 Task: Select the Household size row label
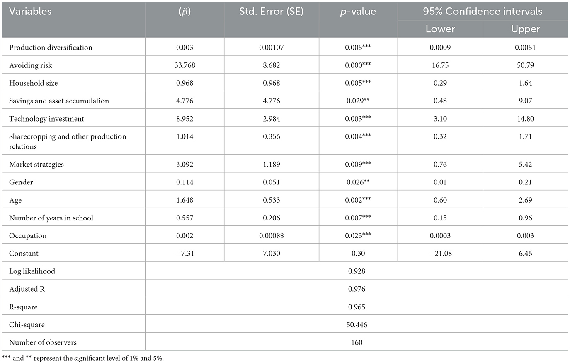tap(34, 83)
